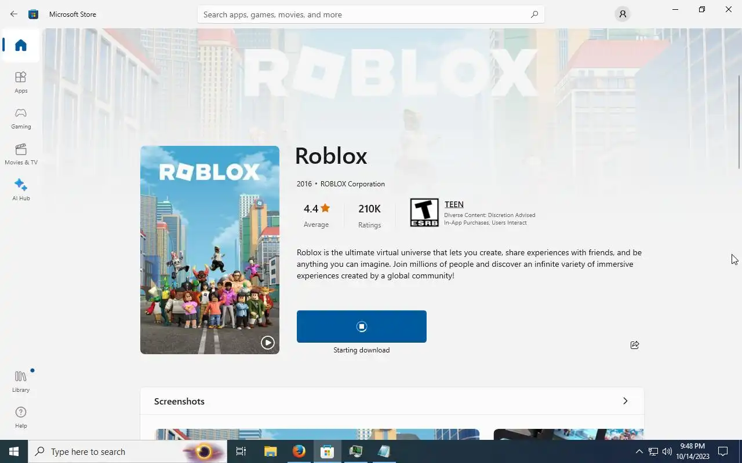Click the Microsoft Store logo icon
Viewport: 742px width, 463px height.
[x=34, y=14]
